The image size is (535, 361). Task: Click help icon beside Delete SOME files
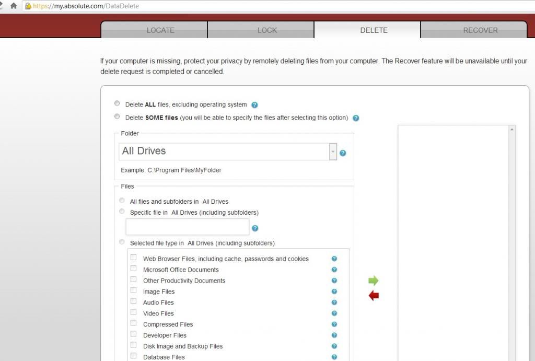point(356,118)
